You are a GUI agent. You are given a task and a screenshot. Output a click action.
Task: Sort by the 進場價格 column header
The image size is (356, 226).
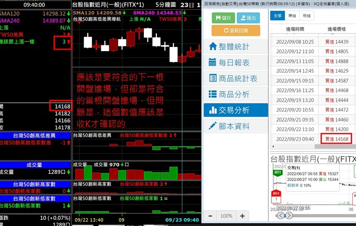[336, 29]
